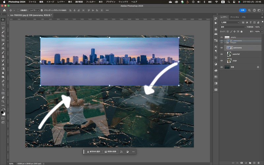Select the Clone Stamp tool
Viewport: 264px width, 165px height.
coord(3,56)
